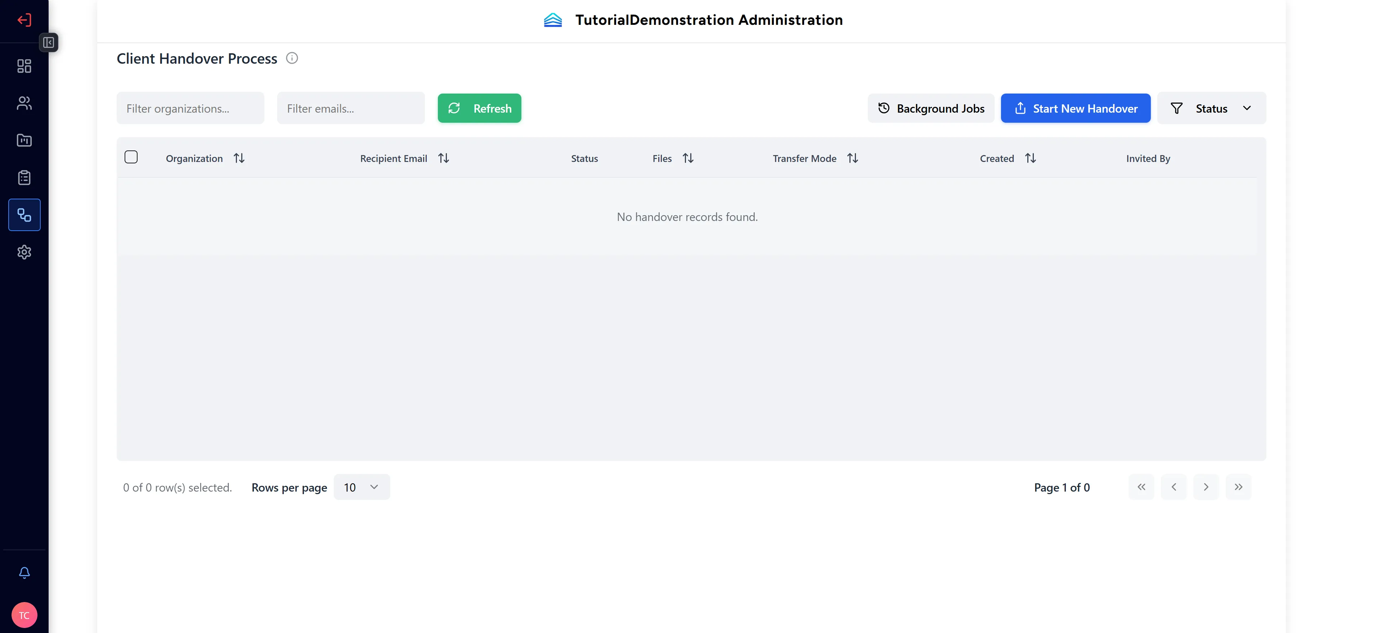
Task: Open the users sidebar icon
Action: click(24, 103)
